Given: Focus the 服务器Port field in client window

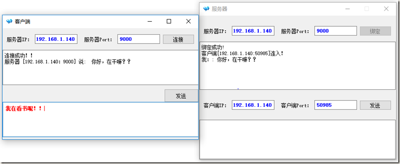Looking at the screenshot, I should 139,39.
